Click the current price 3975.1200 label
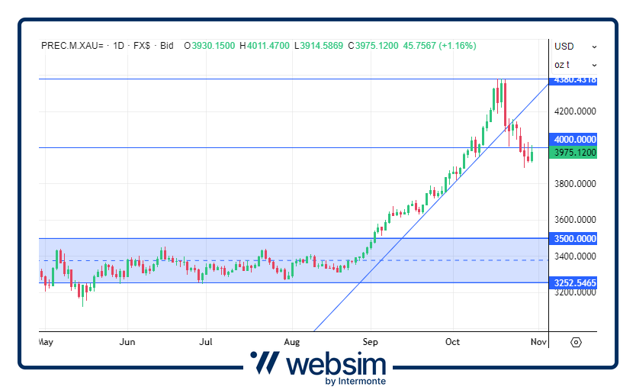 click(576, 153)
